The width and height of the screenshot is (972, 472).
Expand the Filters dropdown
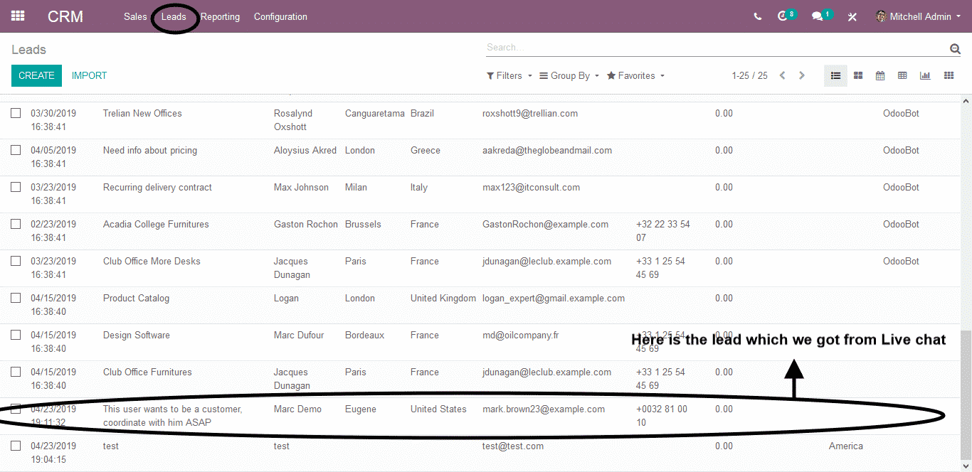click(x=509, y=75)
